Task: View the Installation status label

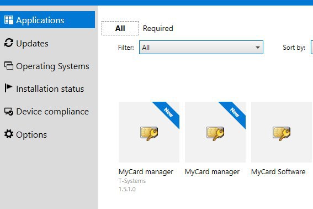Action: coord(50,89)
